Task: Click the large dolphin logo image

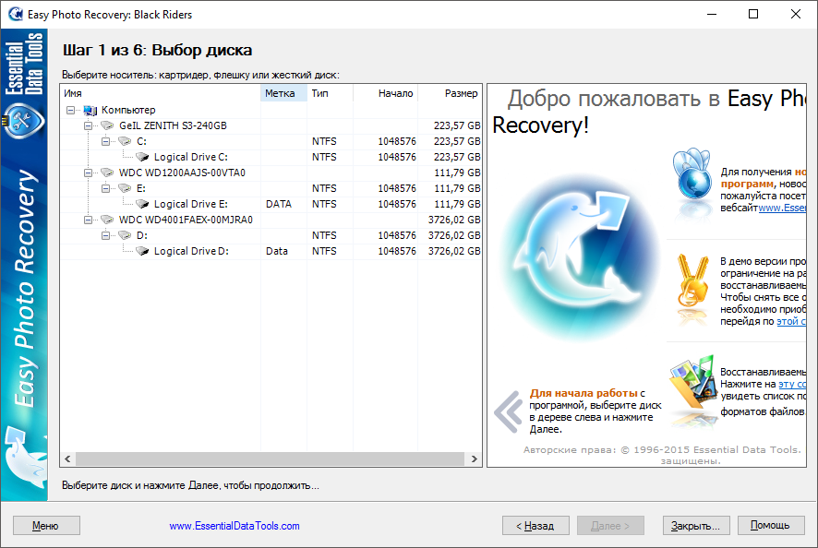Action: point(580,256)
